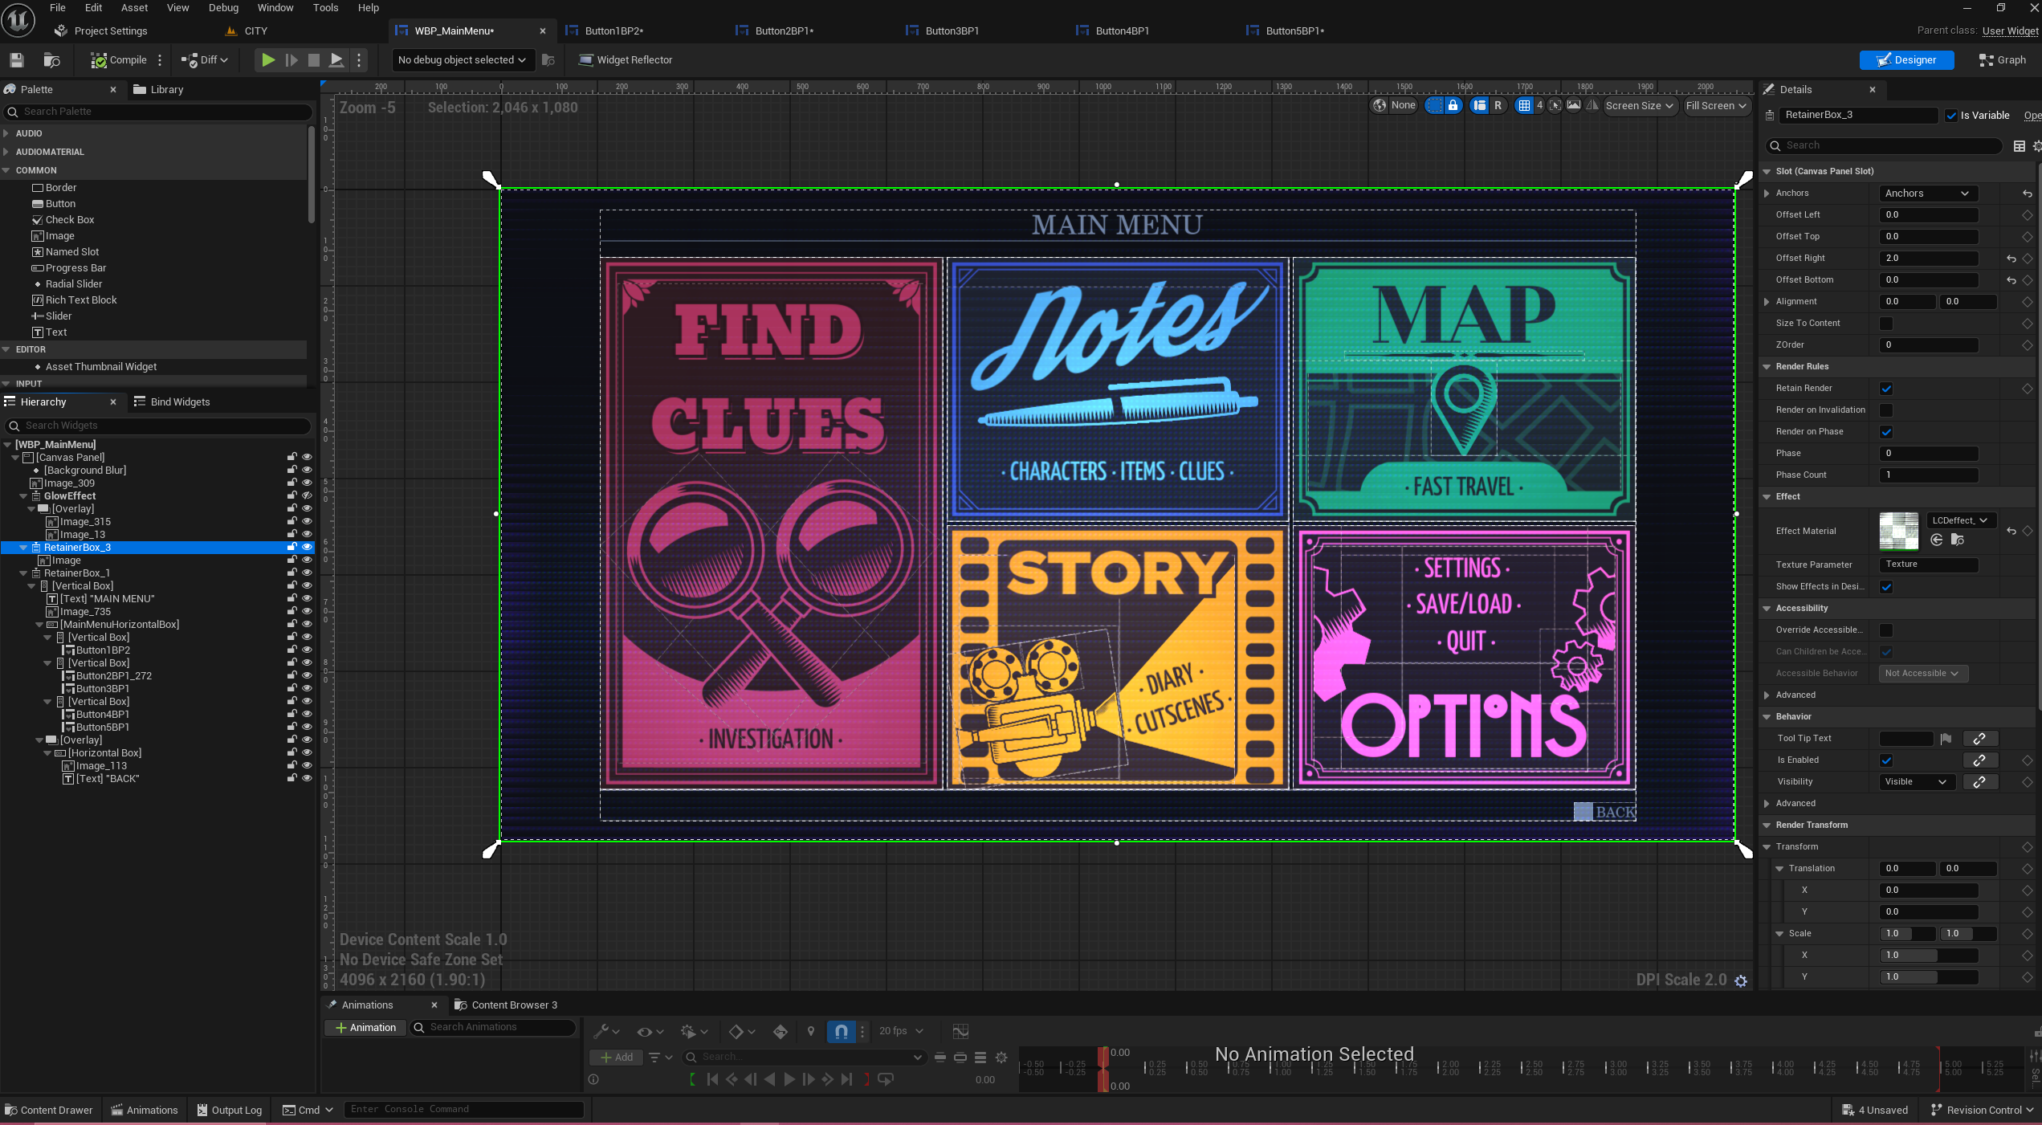
Task: Open the curve editor icon in sequencer
Action: click(x=960, y=1031)
